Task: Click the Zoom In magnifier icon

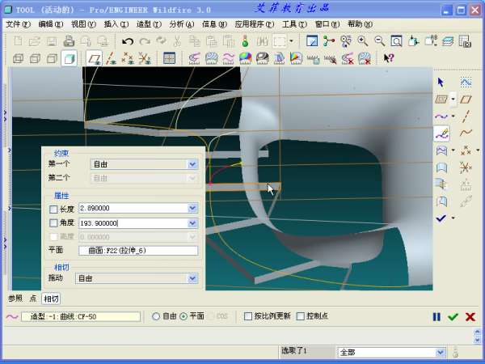Action: 362,41
